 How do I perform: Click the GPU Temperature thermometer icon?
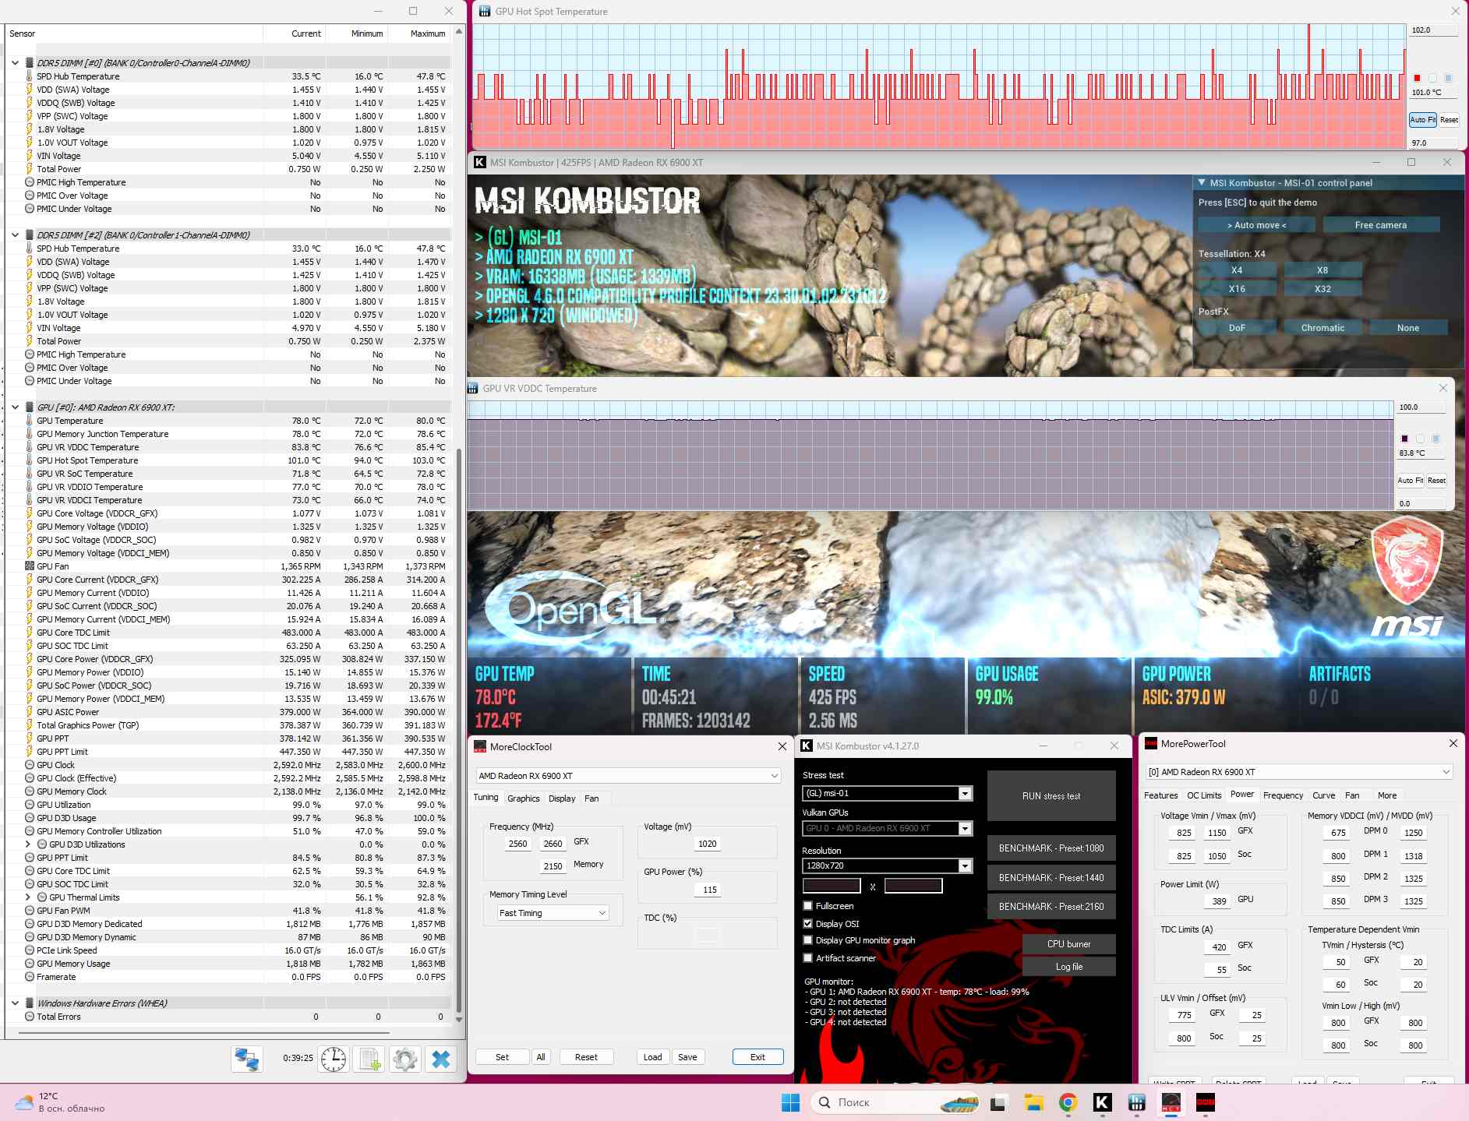click(x=30, y=421)
